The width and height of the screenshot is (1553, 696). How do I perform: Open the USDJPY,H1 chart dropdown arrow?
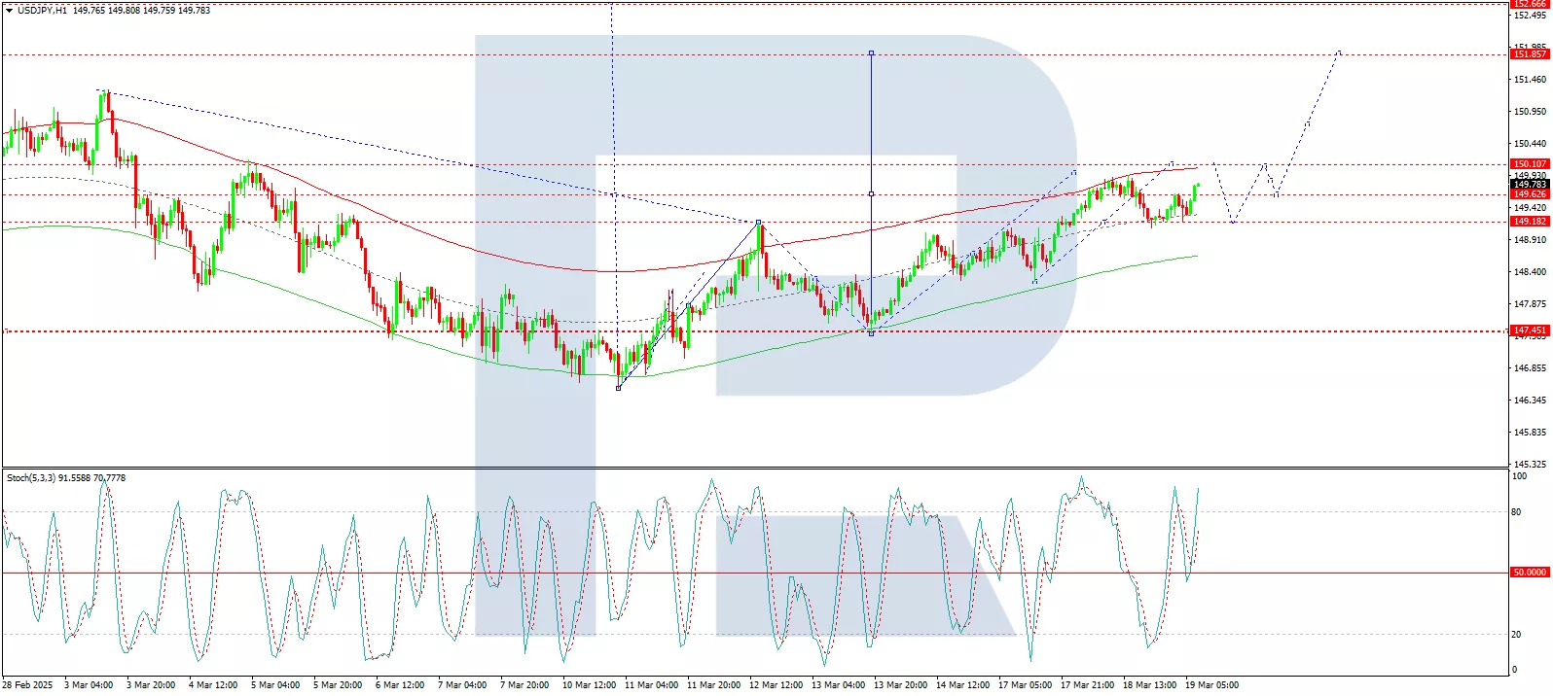(9, 10)
